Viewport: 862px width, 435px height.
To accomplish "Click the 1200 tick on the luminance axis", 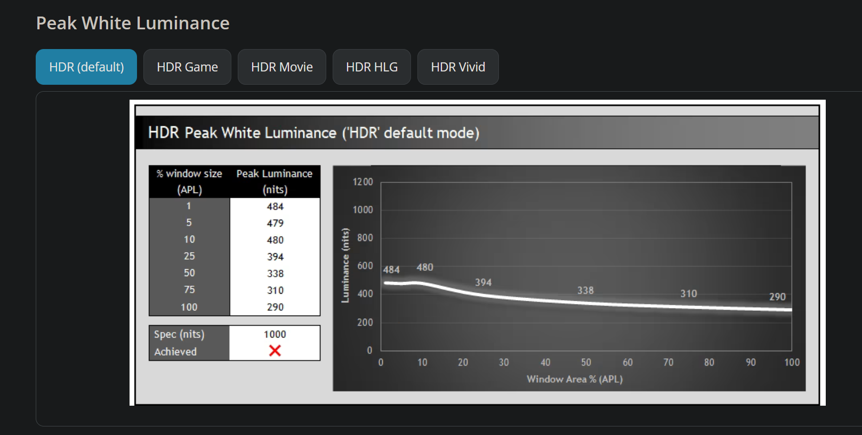I will pyautogui.click(x=362, y=182).
